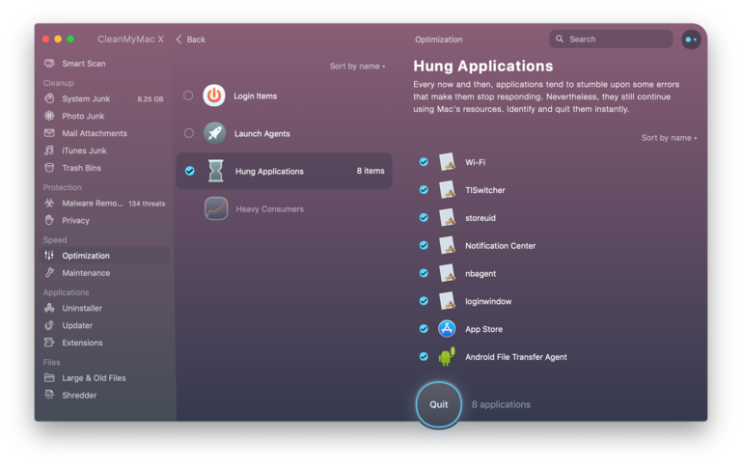Click the 134 threats label
This screenshot has width=742, height=467.
click(147, 204)
